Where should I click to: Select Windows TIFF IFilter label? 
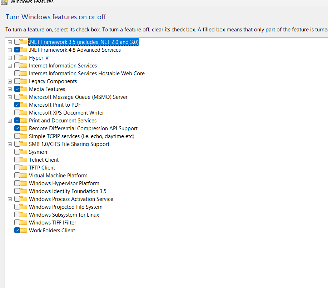53,223
